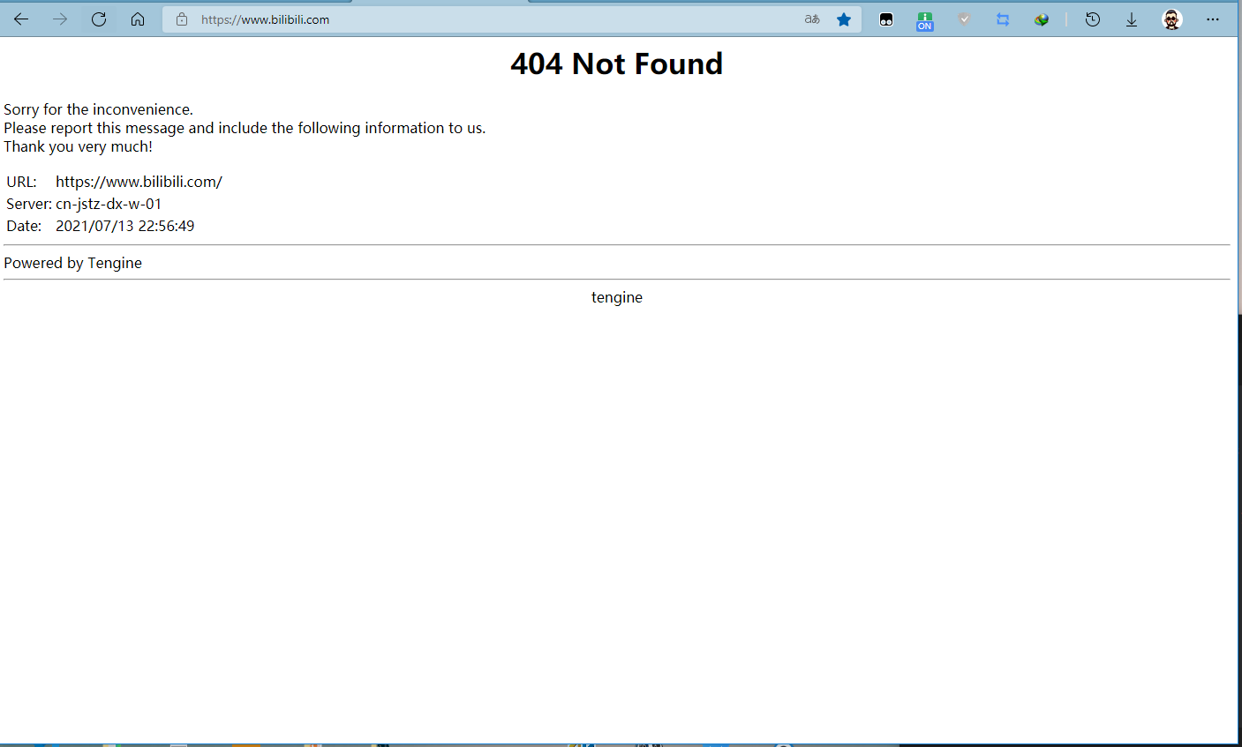This screenshot has height=747, width=1242.
Task: Open the browser home page
Action: pyautogui.click(x=138, y=19)
